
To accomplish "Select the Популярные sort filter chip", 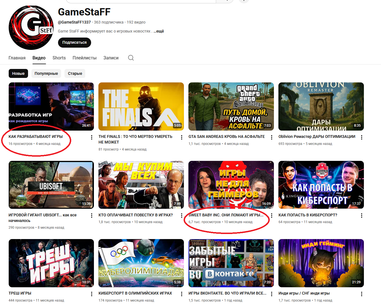I will pyautogui.click(x=46, y=73).
